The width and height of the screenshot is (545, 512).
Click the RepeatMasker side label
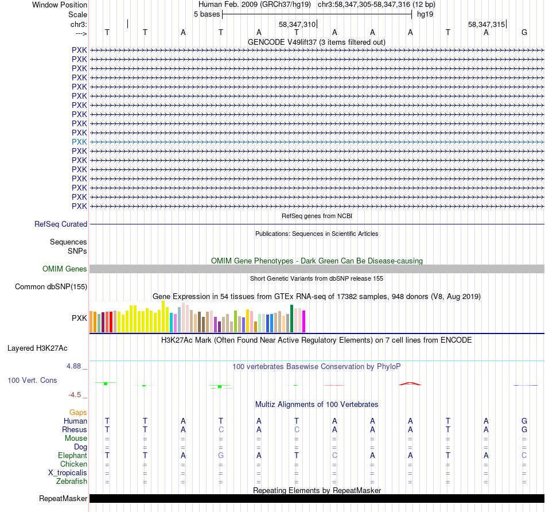click(x=63, y=498)
